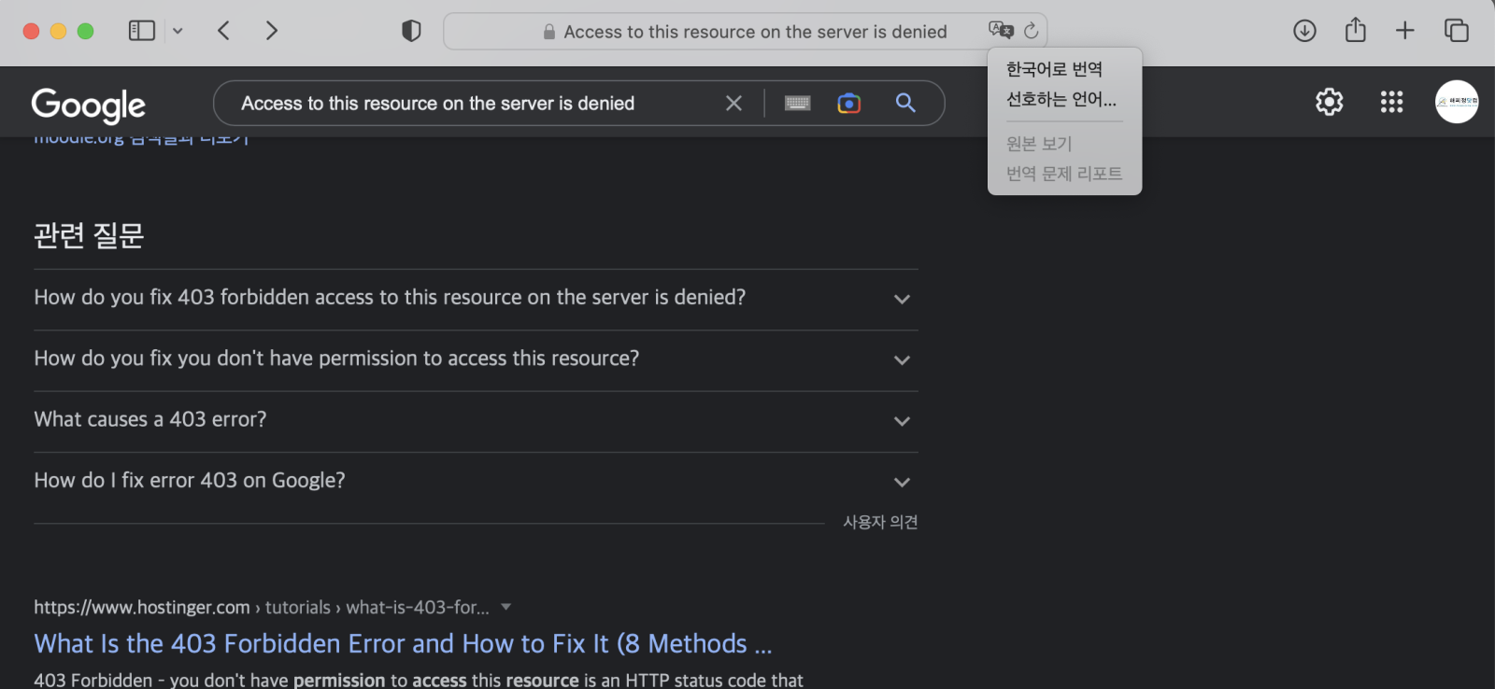Choose 선호하는 언어... menu entry
1495x689 pixels.
point(1061,99)
